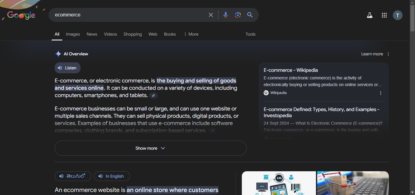Select the Shopping tab
Image resolution: width=415 pixels, height=195 pixels.
[132, 34]
